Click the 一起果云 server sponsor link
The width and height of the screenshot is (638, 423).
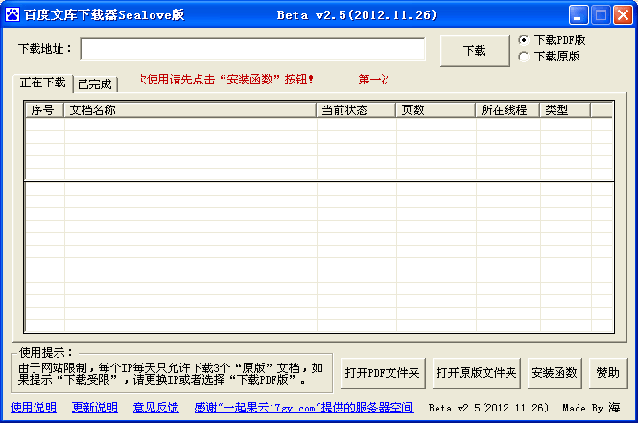pyautogui.click(x=303, y=408)
